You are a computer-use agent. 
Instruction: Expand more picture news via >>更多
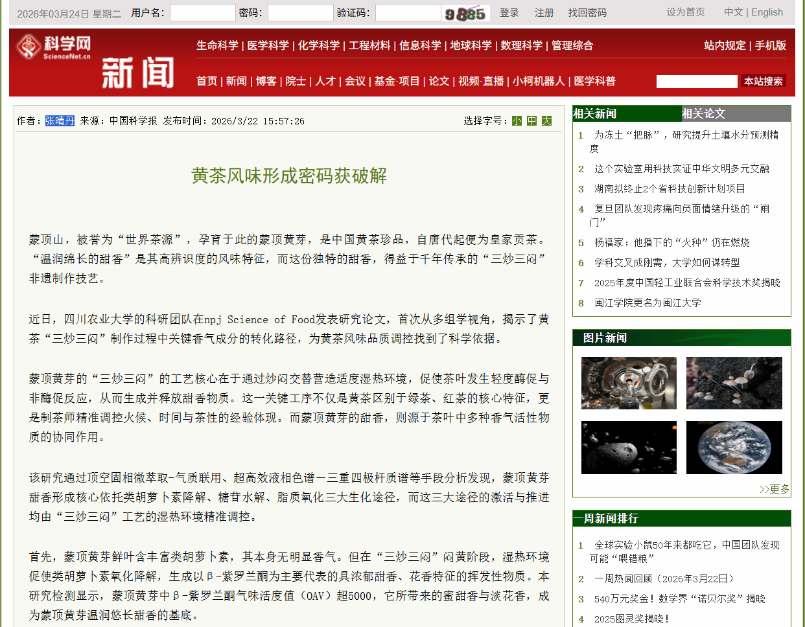click(x=775, y=489)
